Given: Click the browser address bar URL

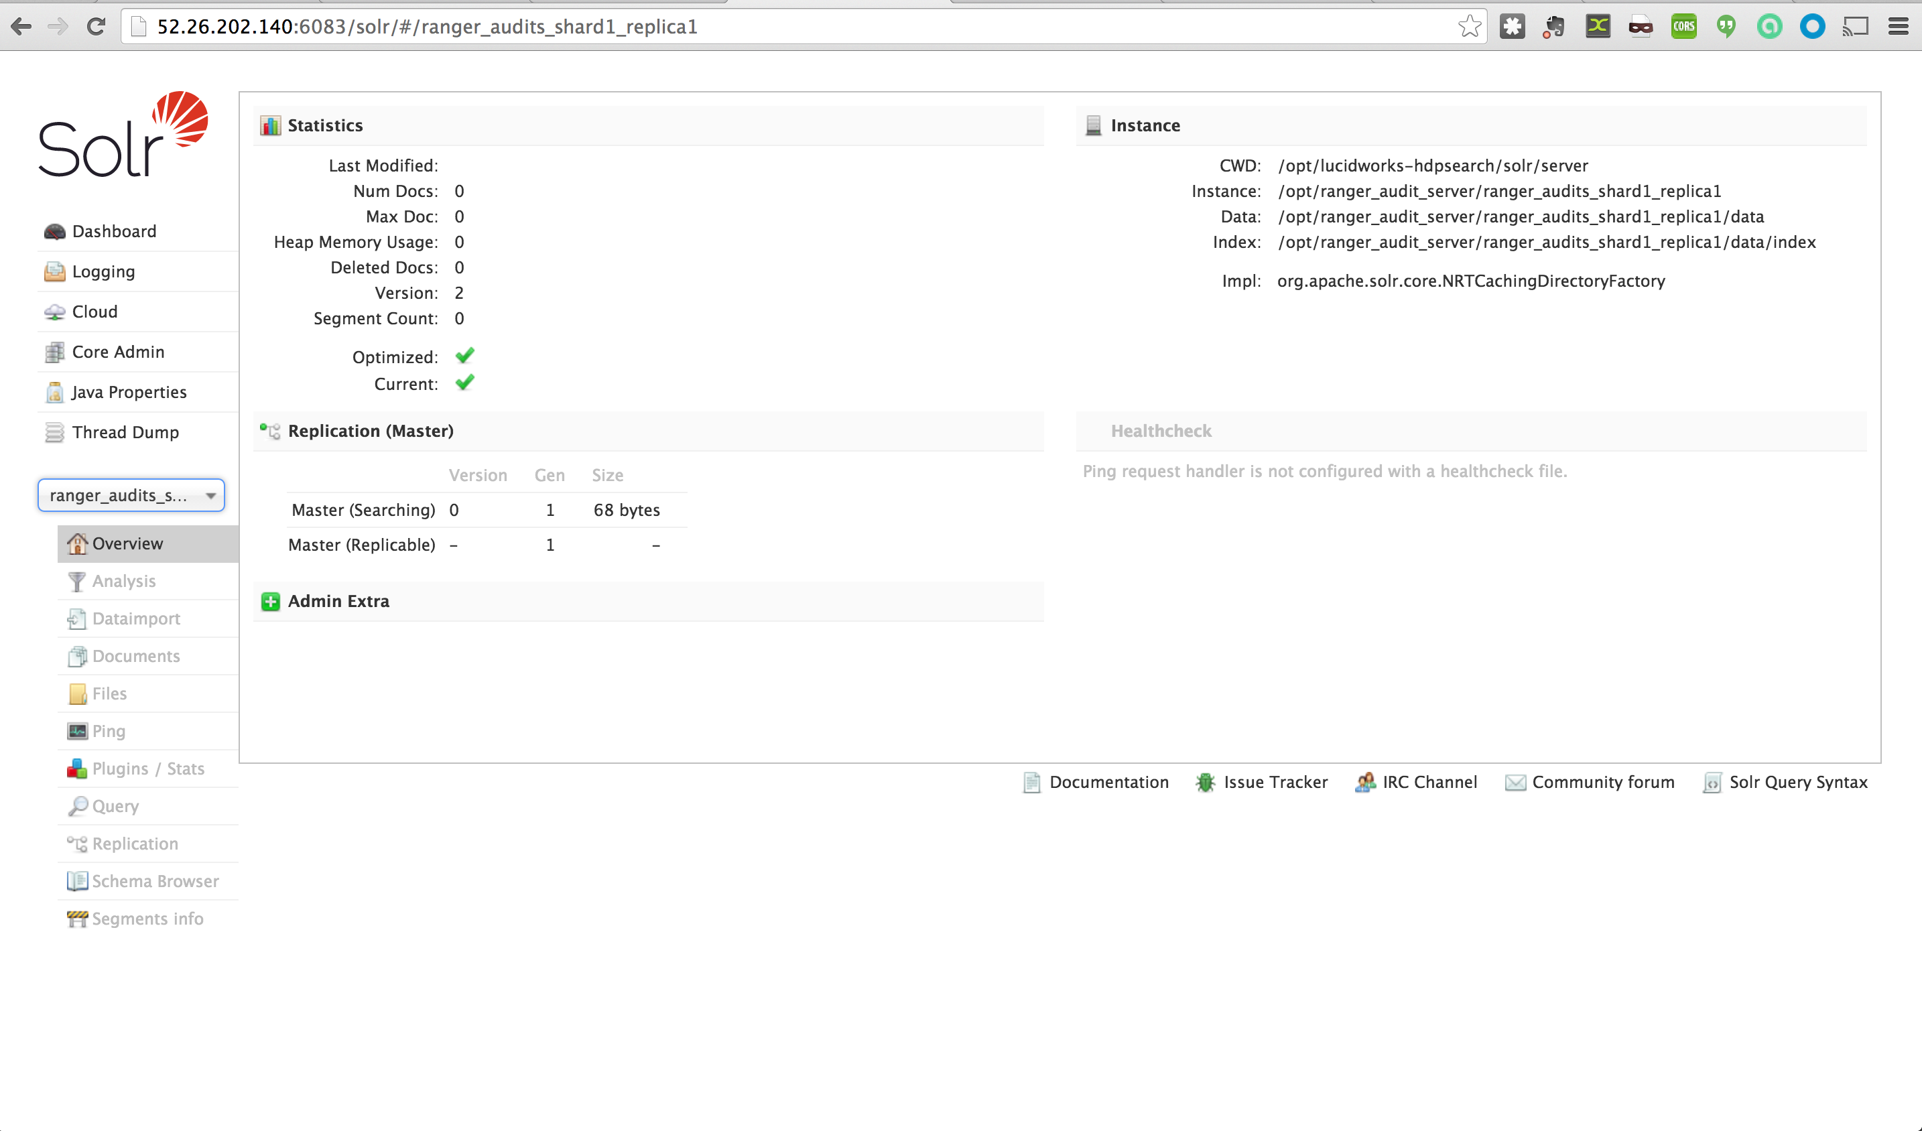Looking at the screenshot, I should (427, 27).
